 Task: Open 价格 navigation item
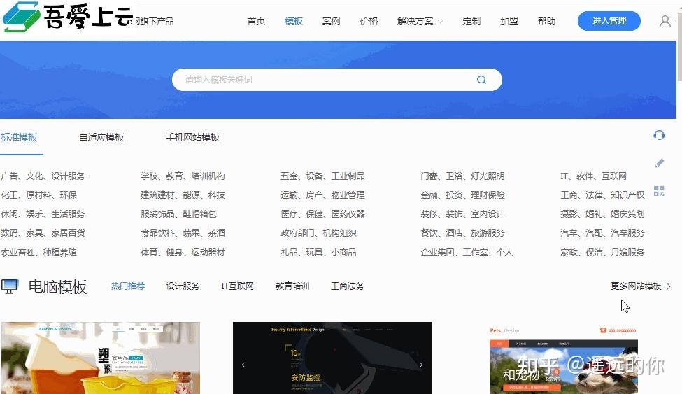369,21
